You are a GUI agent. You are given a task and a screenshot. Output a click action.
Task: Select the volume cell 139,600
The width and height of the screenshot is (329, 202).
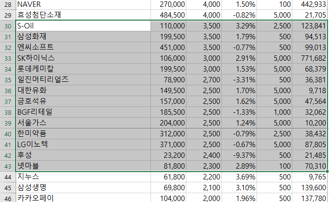310,188
